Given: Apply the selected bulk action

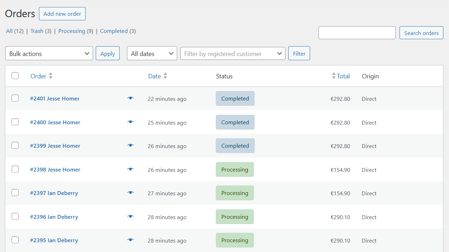Looking at the screenshot, I should 108,53.
